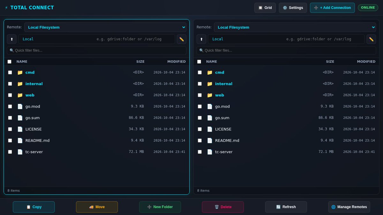
Task: Tick the go.sum checkbox in left pane
Action: [x=10, y=118]
